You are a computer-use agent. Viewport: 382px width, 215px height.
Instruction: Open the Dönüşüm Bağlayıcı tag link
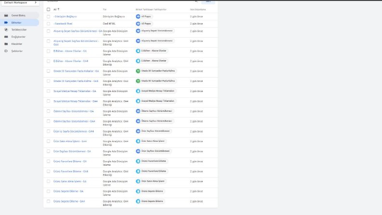pos(65,16)
